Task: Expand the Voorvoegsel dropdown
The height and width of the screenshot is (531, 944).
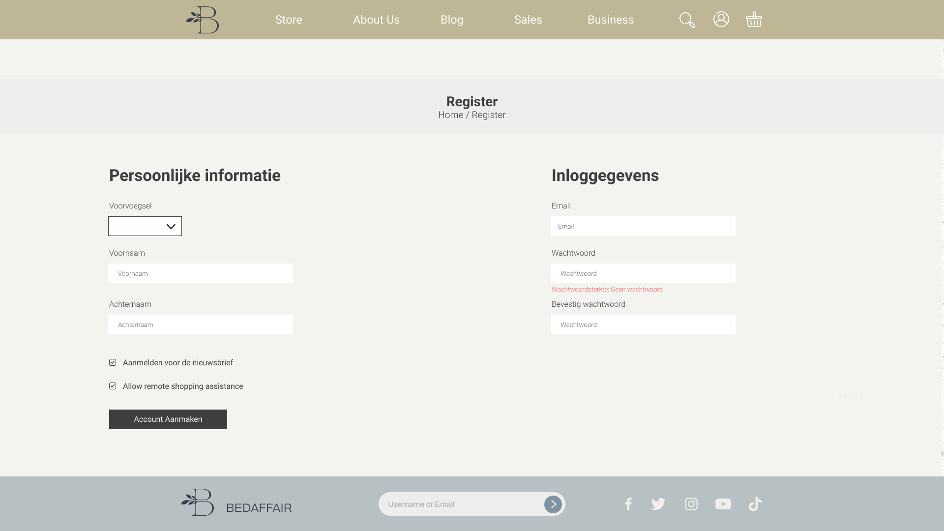Action: pyautogui.click(x=145, y=226)
